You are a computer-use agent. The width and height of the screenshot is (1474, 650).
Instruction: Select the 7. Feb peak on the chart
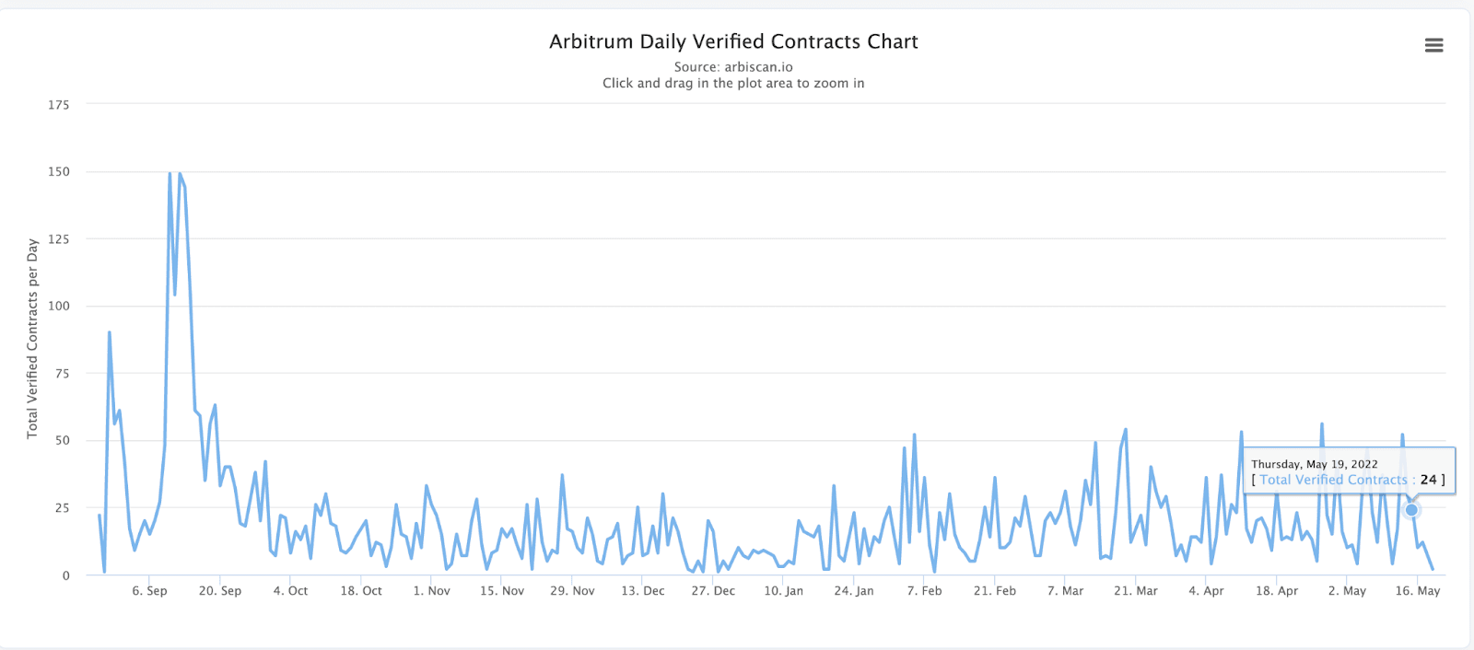(x=914, y=434)
